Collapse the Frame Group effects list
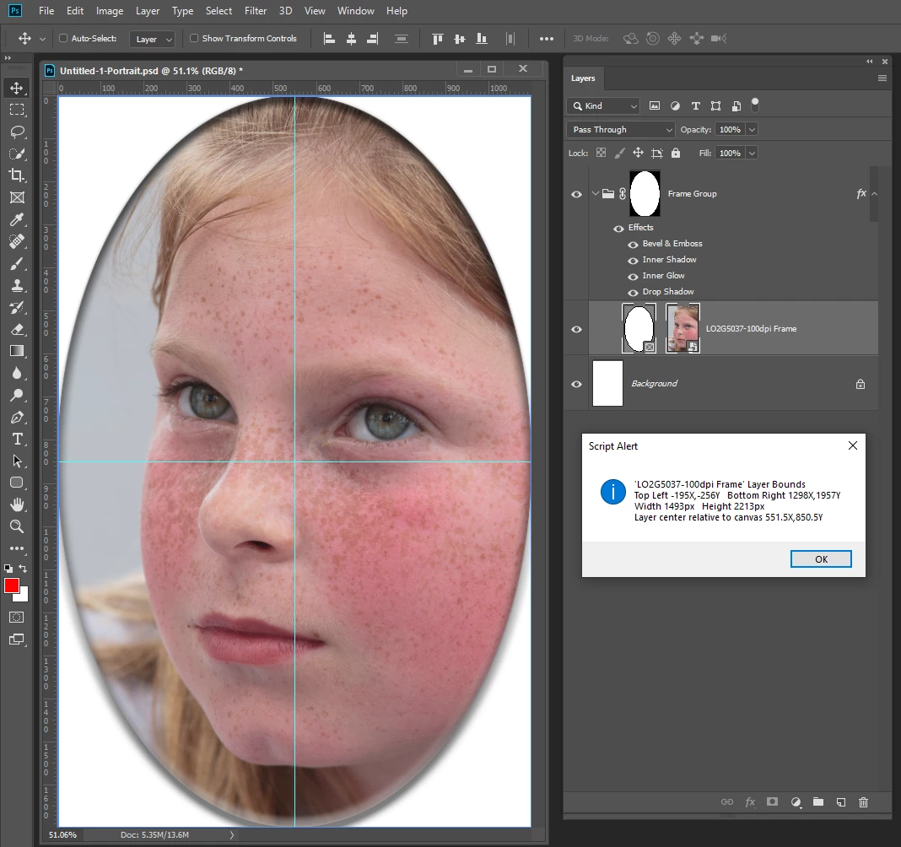 [x=874, y=194]
